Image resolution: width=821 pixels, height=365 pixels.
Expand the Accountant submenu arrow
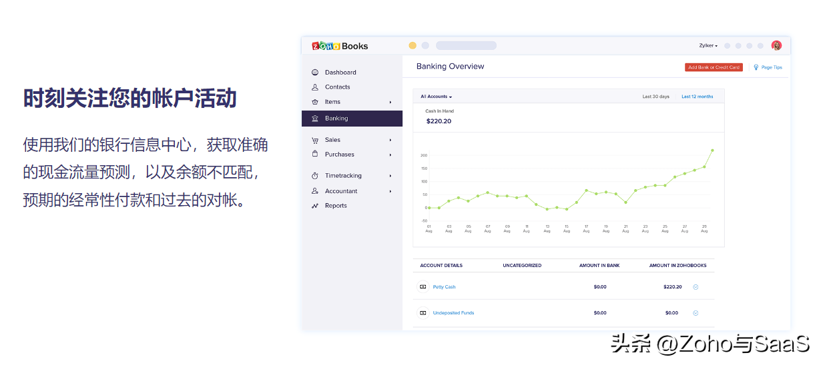pyautogui.click(x=390, y=191)
